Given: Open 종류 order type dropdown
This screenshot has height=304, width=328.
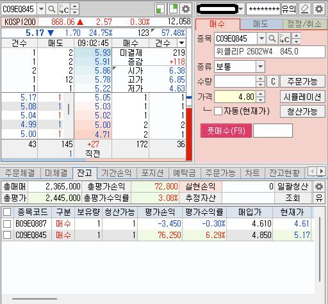Looking at the screenshot, I should 260,67.
